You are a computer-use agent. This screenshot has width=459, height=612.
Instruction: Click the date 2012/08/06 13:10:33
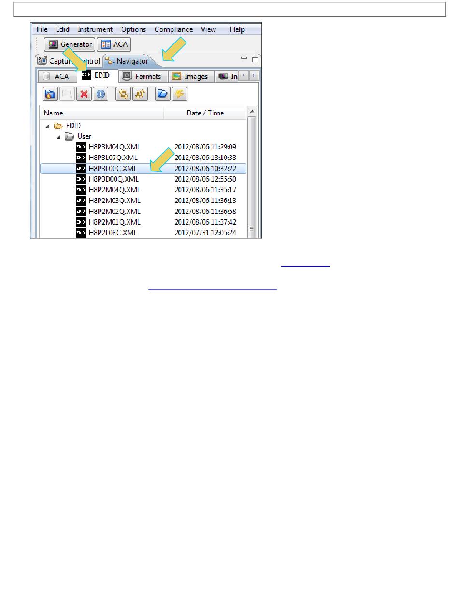[205, 157]
